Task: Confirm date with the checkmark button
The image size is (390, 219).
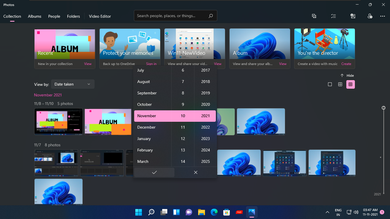Action: 154,172
